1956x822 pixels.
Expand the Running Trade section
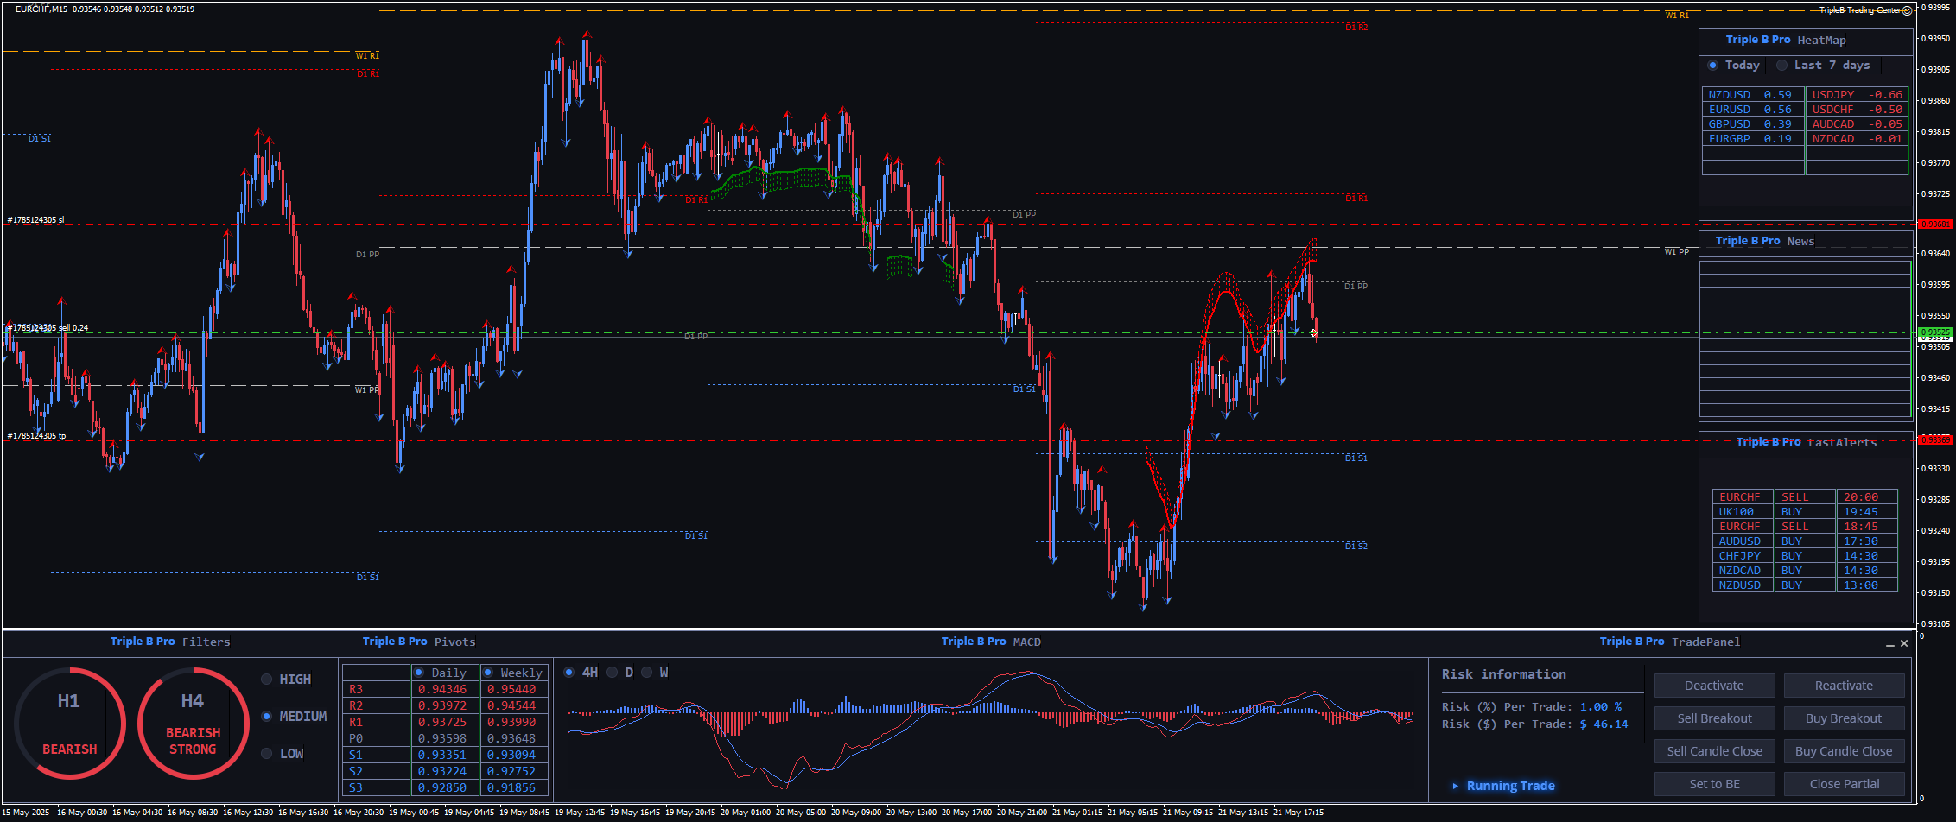point(1456,786)
